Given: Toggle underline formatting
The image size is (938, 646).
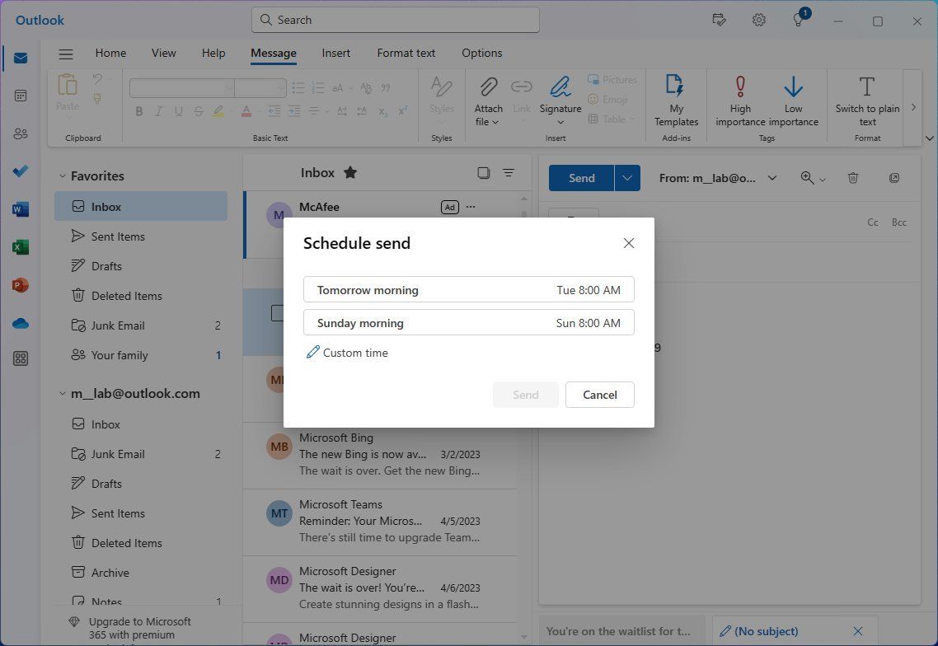Looking at the screenshot, I should click(x=178, y=111).
